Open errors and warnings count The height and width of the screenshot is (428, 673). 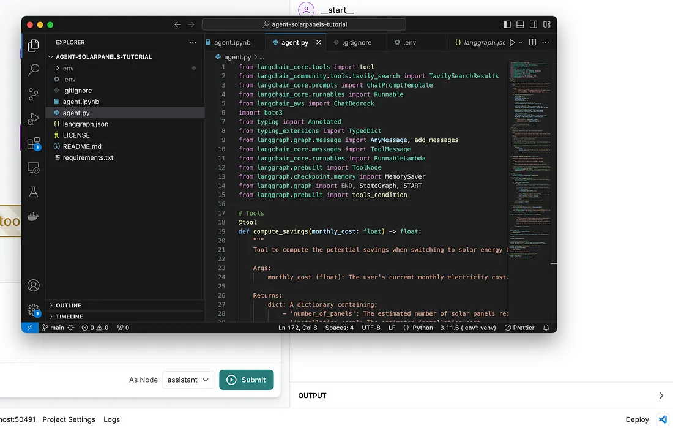95,328
